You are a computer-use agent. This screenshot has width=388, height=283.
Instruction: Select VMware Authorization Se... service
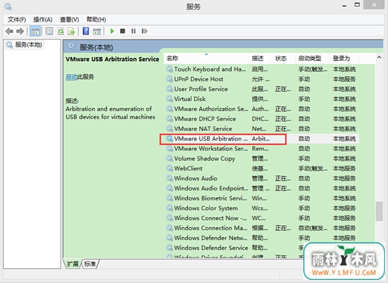pyautogui.click(x=261, y=109)
